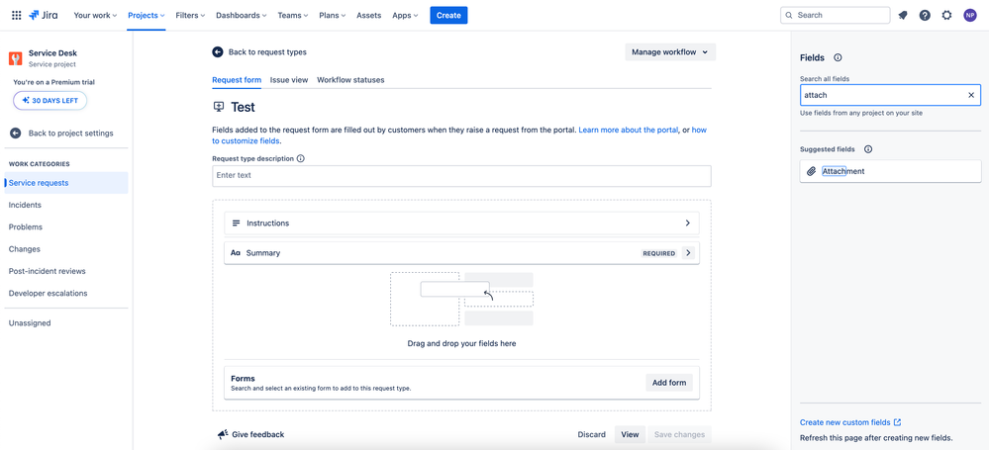Open the Manage workflow dropdown
This screenshot has width=989, height=450.
click(670, 52)
